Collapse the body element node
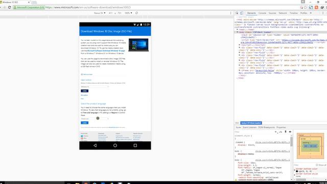Screen dimensions: 327x184 point(237,32)
